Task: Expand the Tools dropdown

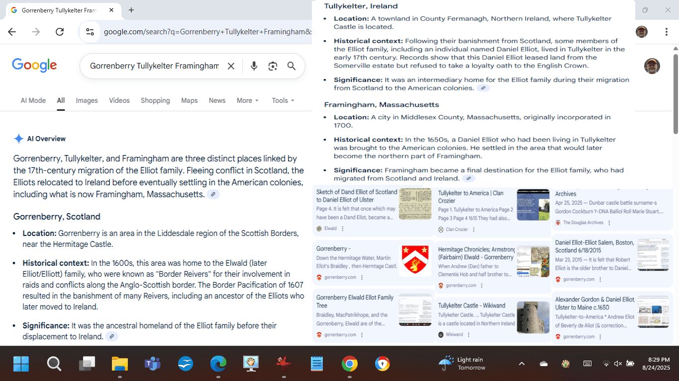Action: [283, 100]
